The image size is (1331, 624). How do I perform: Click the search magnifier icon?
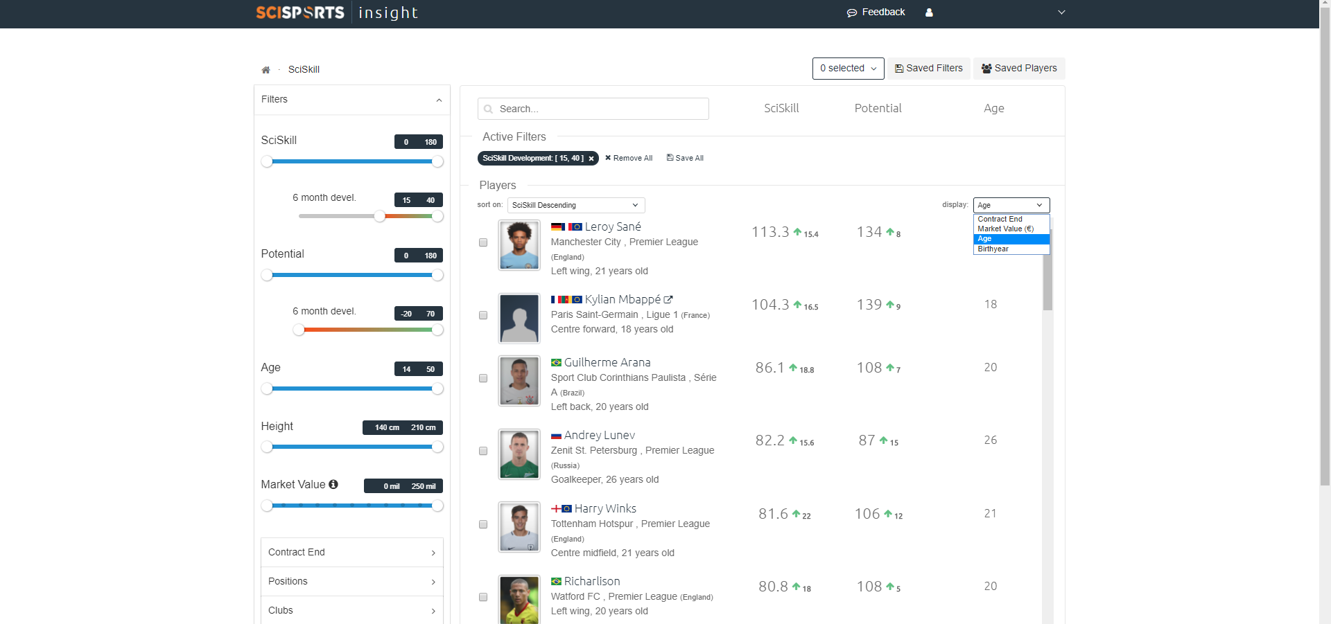(489, 109)
